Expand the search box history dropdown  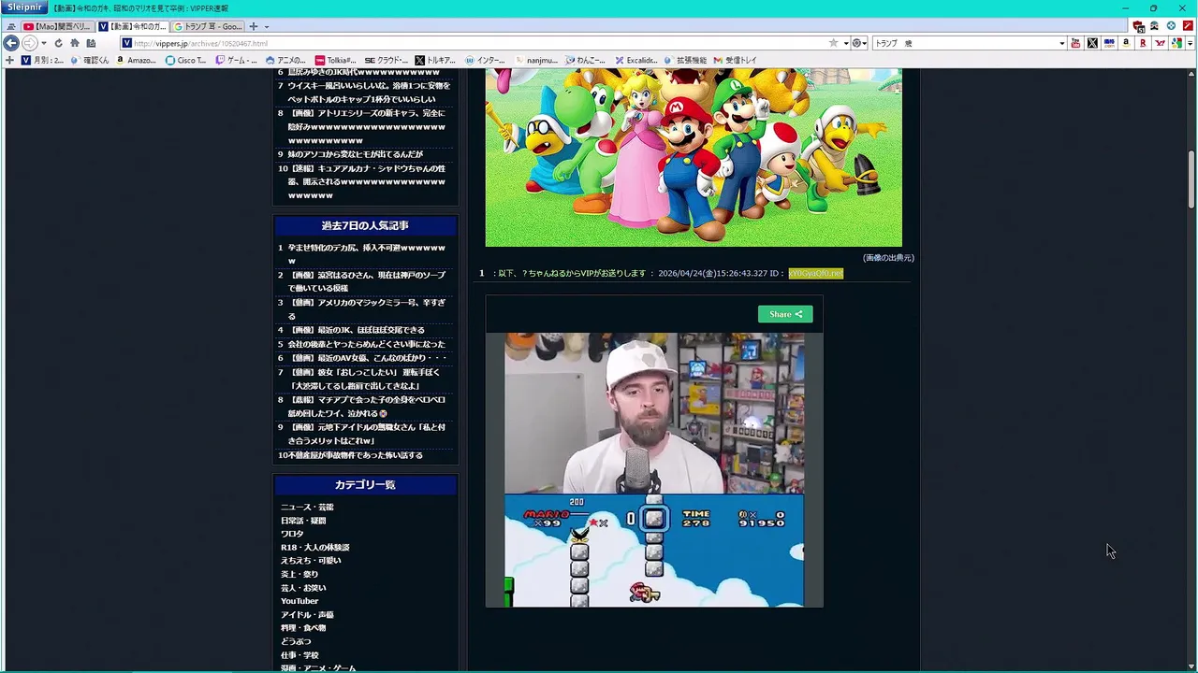click(1061, 43)
